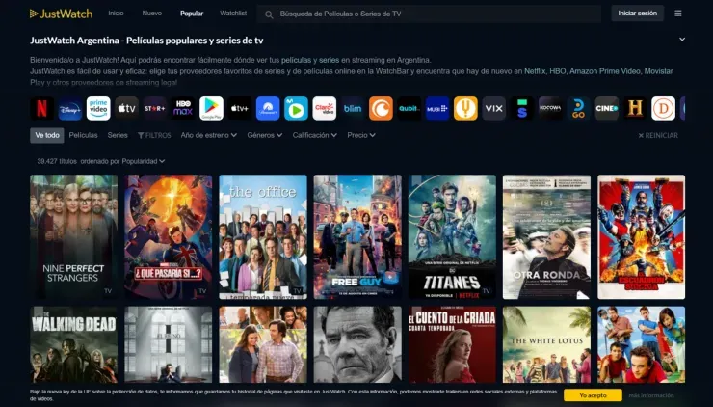The width and height of the screenshot is (713, 407).
Task: Click the 'Iniciar sesión' button
Action: click(637, 14)
